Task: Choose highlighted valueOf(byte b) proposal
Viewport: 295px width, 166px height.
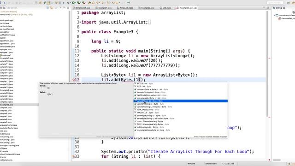Action: coord(181,101)
